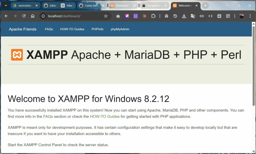Viewport: 256px width, 154px height.
Task: Open the user profile avatar
Action: coord(241,16)
